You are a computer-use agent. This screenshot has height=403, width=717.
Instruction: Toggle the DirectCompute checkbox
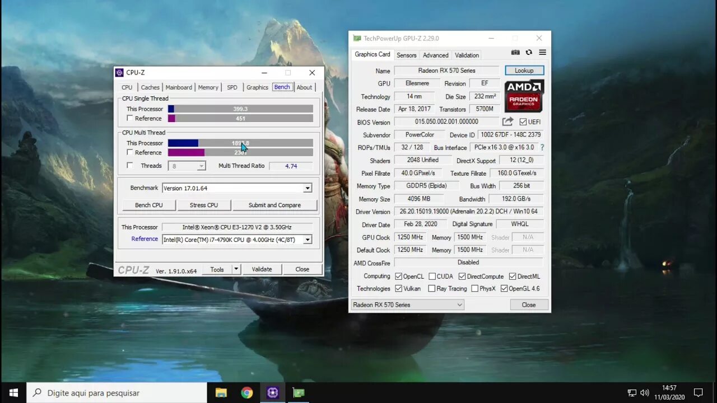tap(462, 277)
